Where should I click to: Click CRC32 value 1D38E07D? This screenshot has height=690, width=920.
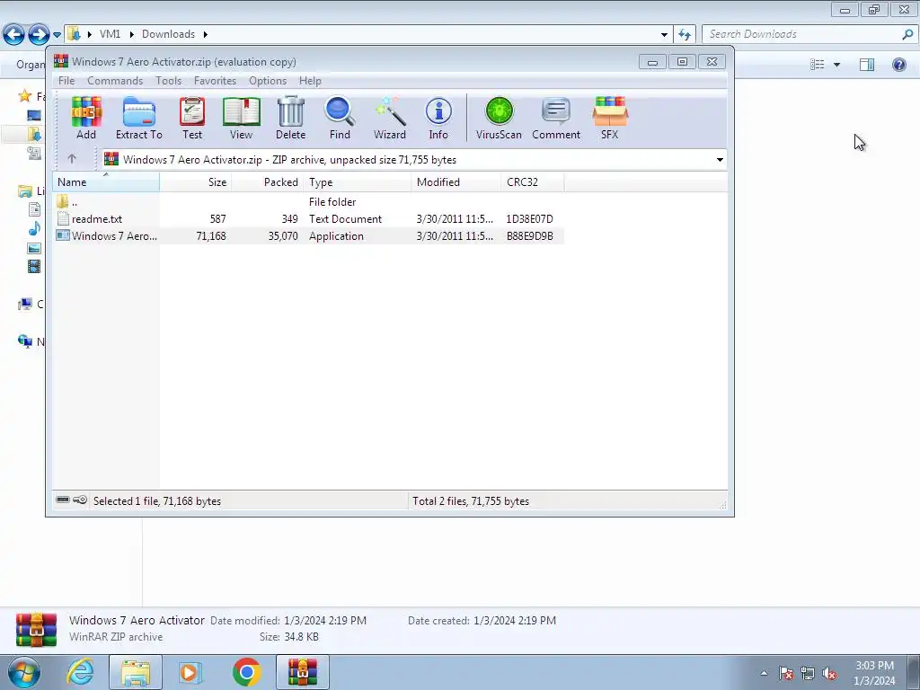pos(529,219)
